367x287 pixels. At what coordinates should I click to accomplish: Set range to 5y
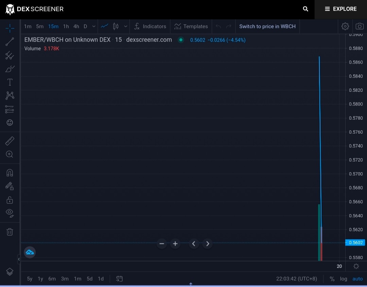30,279
